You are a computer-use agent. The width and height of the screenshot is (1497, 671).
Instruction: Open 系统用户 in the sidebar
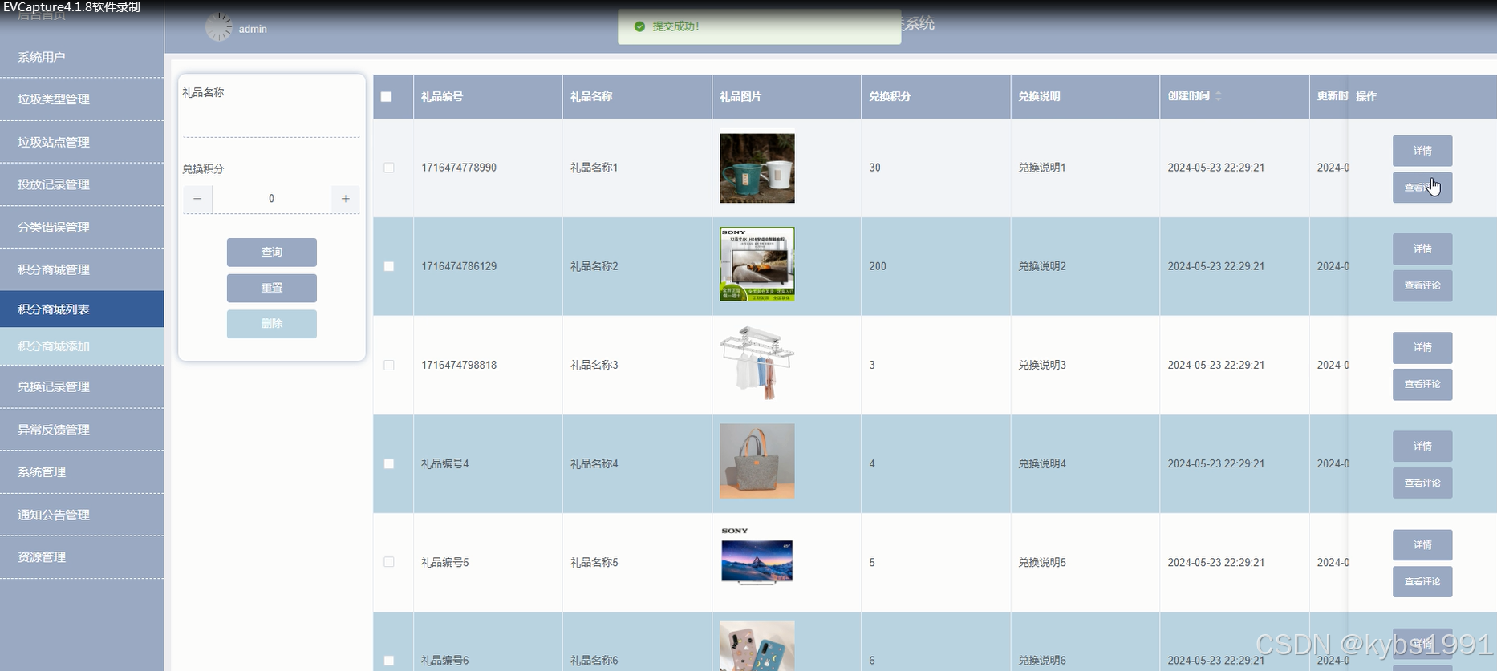click(x=82, y=57)
